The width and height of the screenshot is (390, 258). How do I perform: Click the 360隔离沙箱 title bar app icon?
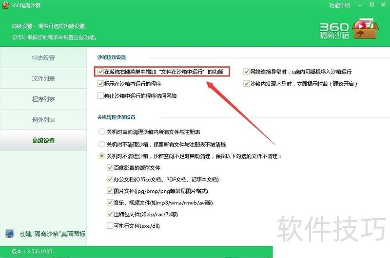click(x=5, y=5)
